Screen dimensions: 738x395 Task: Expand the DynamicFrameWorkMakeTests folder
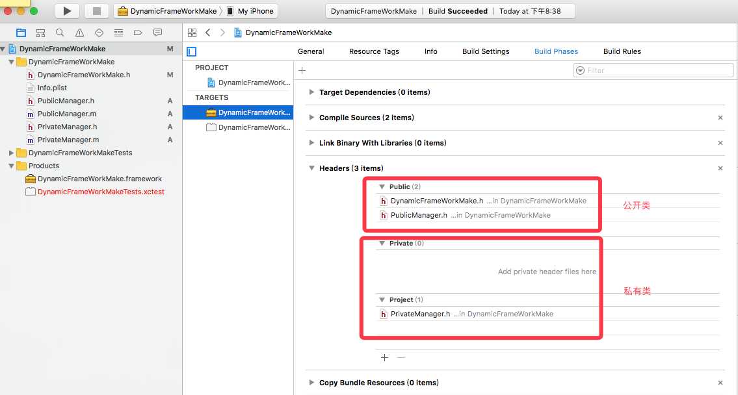[11, 153]
